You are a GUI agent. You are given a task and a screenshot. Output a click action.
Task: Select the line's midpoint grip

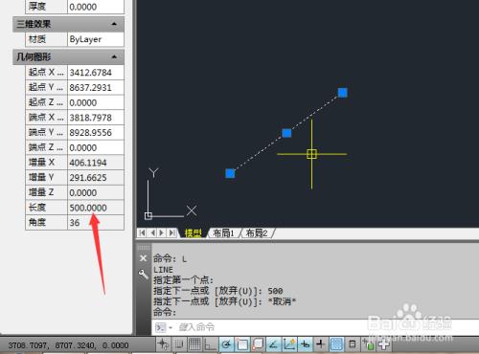pos(286,133)
